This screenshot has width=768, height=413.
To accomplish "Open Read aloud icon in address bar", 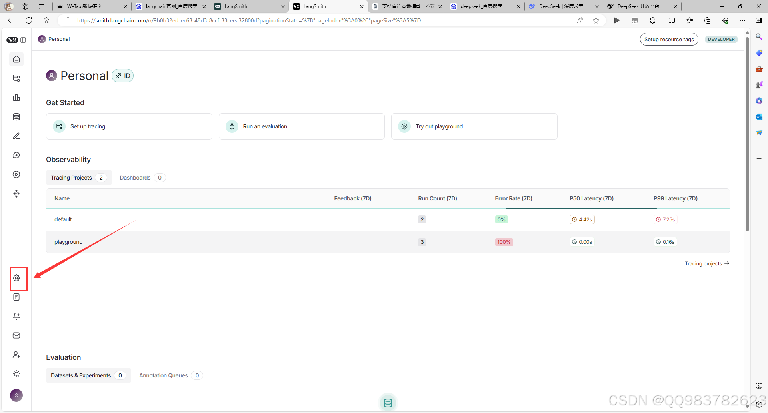I will [580, 20].
